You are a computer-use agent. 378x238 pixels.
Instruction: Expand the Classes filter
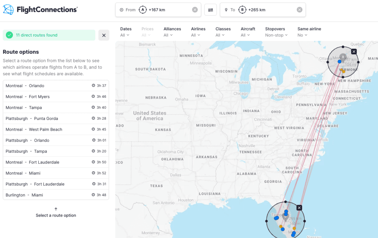click(x=223, y=32)
